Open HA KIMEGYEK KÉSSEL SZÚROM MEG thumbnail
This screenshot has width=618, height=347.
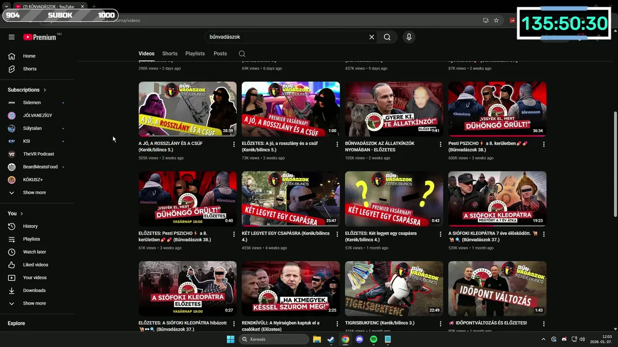point(291,289)
